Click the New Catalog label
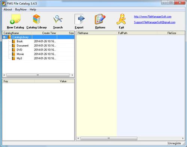This screenshot has width=187, height=147. (15, 27)
